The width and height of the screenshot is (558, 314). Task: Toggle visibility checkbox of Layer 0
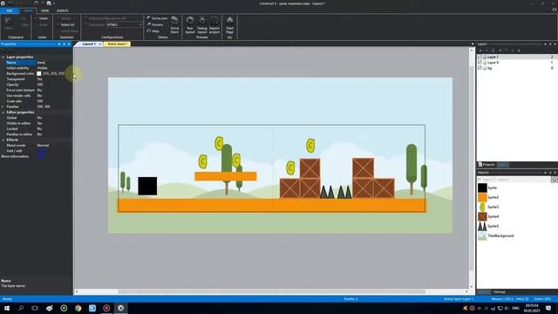480,62
